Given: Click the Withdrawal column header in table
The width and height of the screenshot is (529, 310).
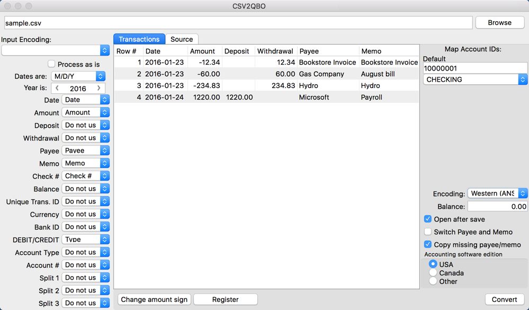Looking at the screenshot, I should coord(276,51).
